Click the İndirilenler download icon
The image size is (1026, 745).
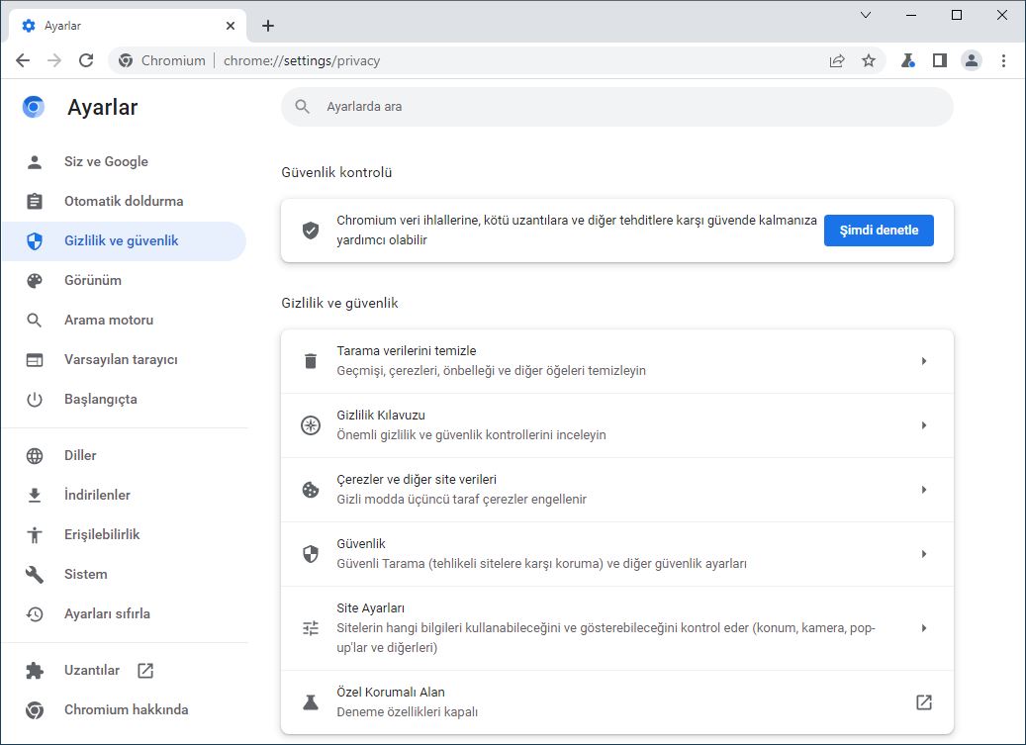click(x=35, y=495)
